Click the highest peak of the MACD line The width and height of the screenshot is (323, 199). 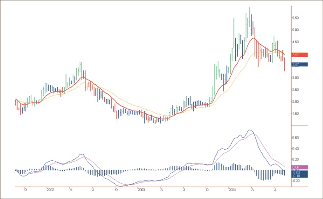[250, 130]
